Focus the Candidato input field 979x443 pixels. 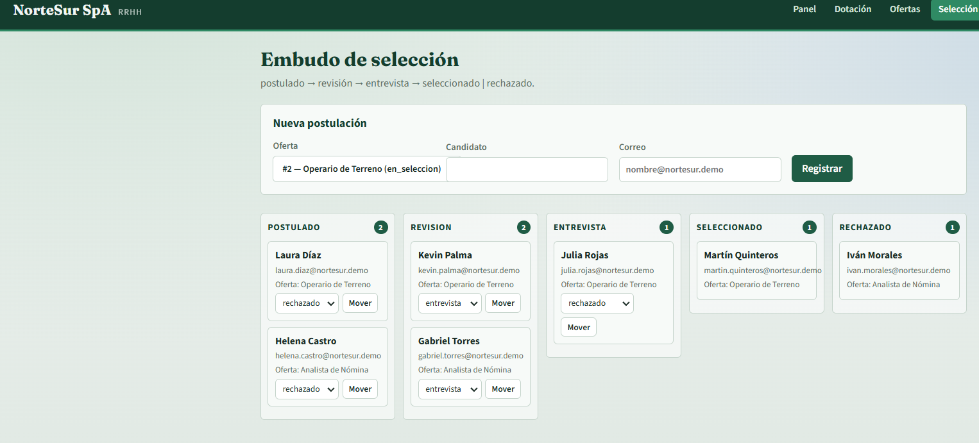527,170
